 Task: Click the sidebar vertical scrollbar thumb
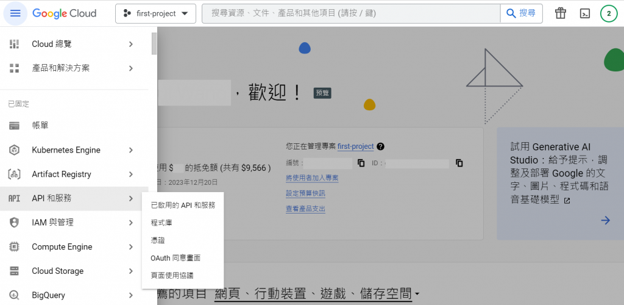(154, 44)
